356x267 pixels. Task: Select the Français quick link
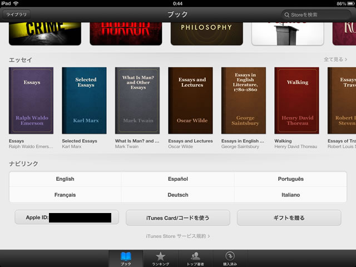point(65,195)
